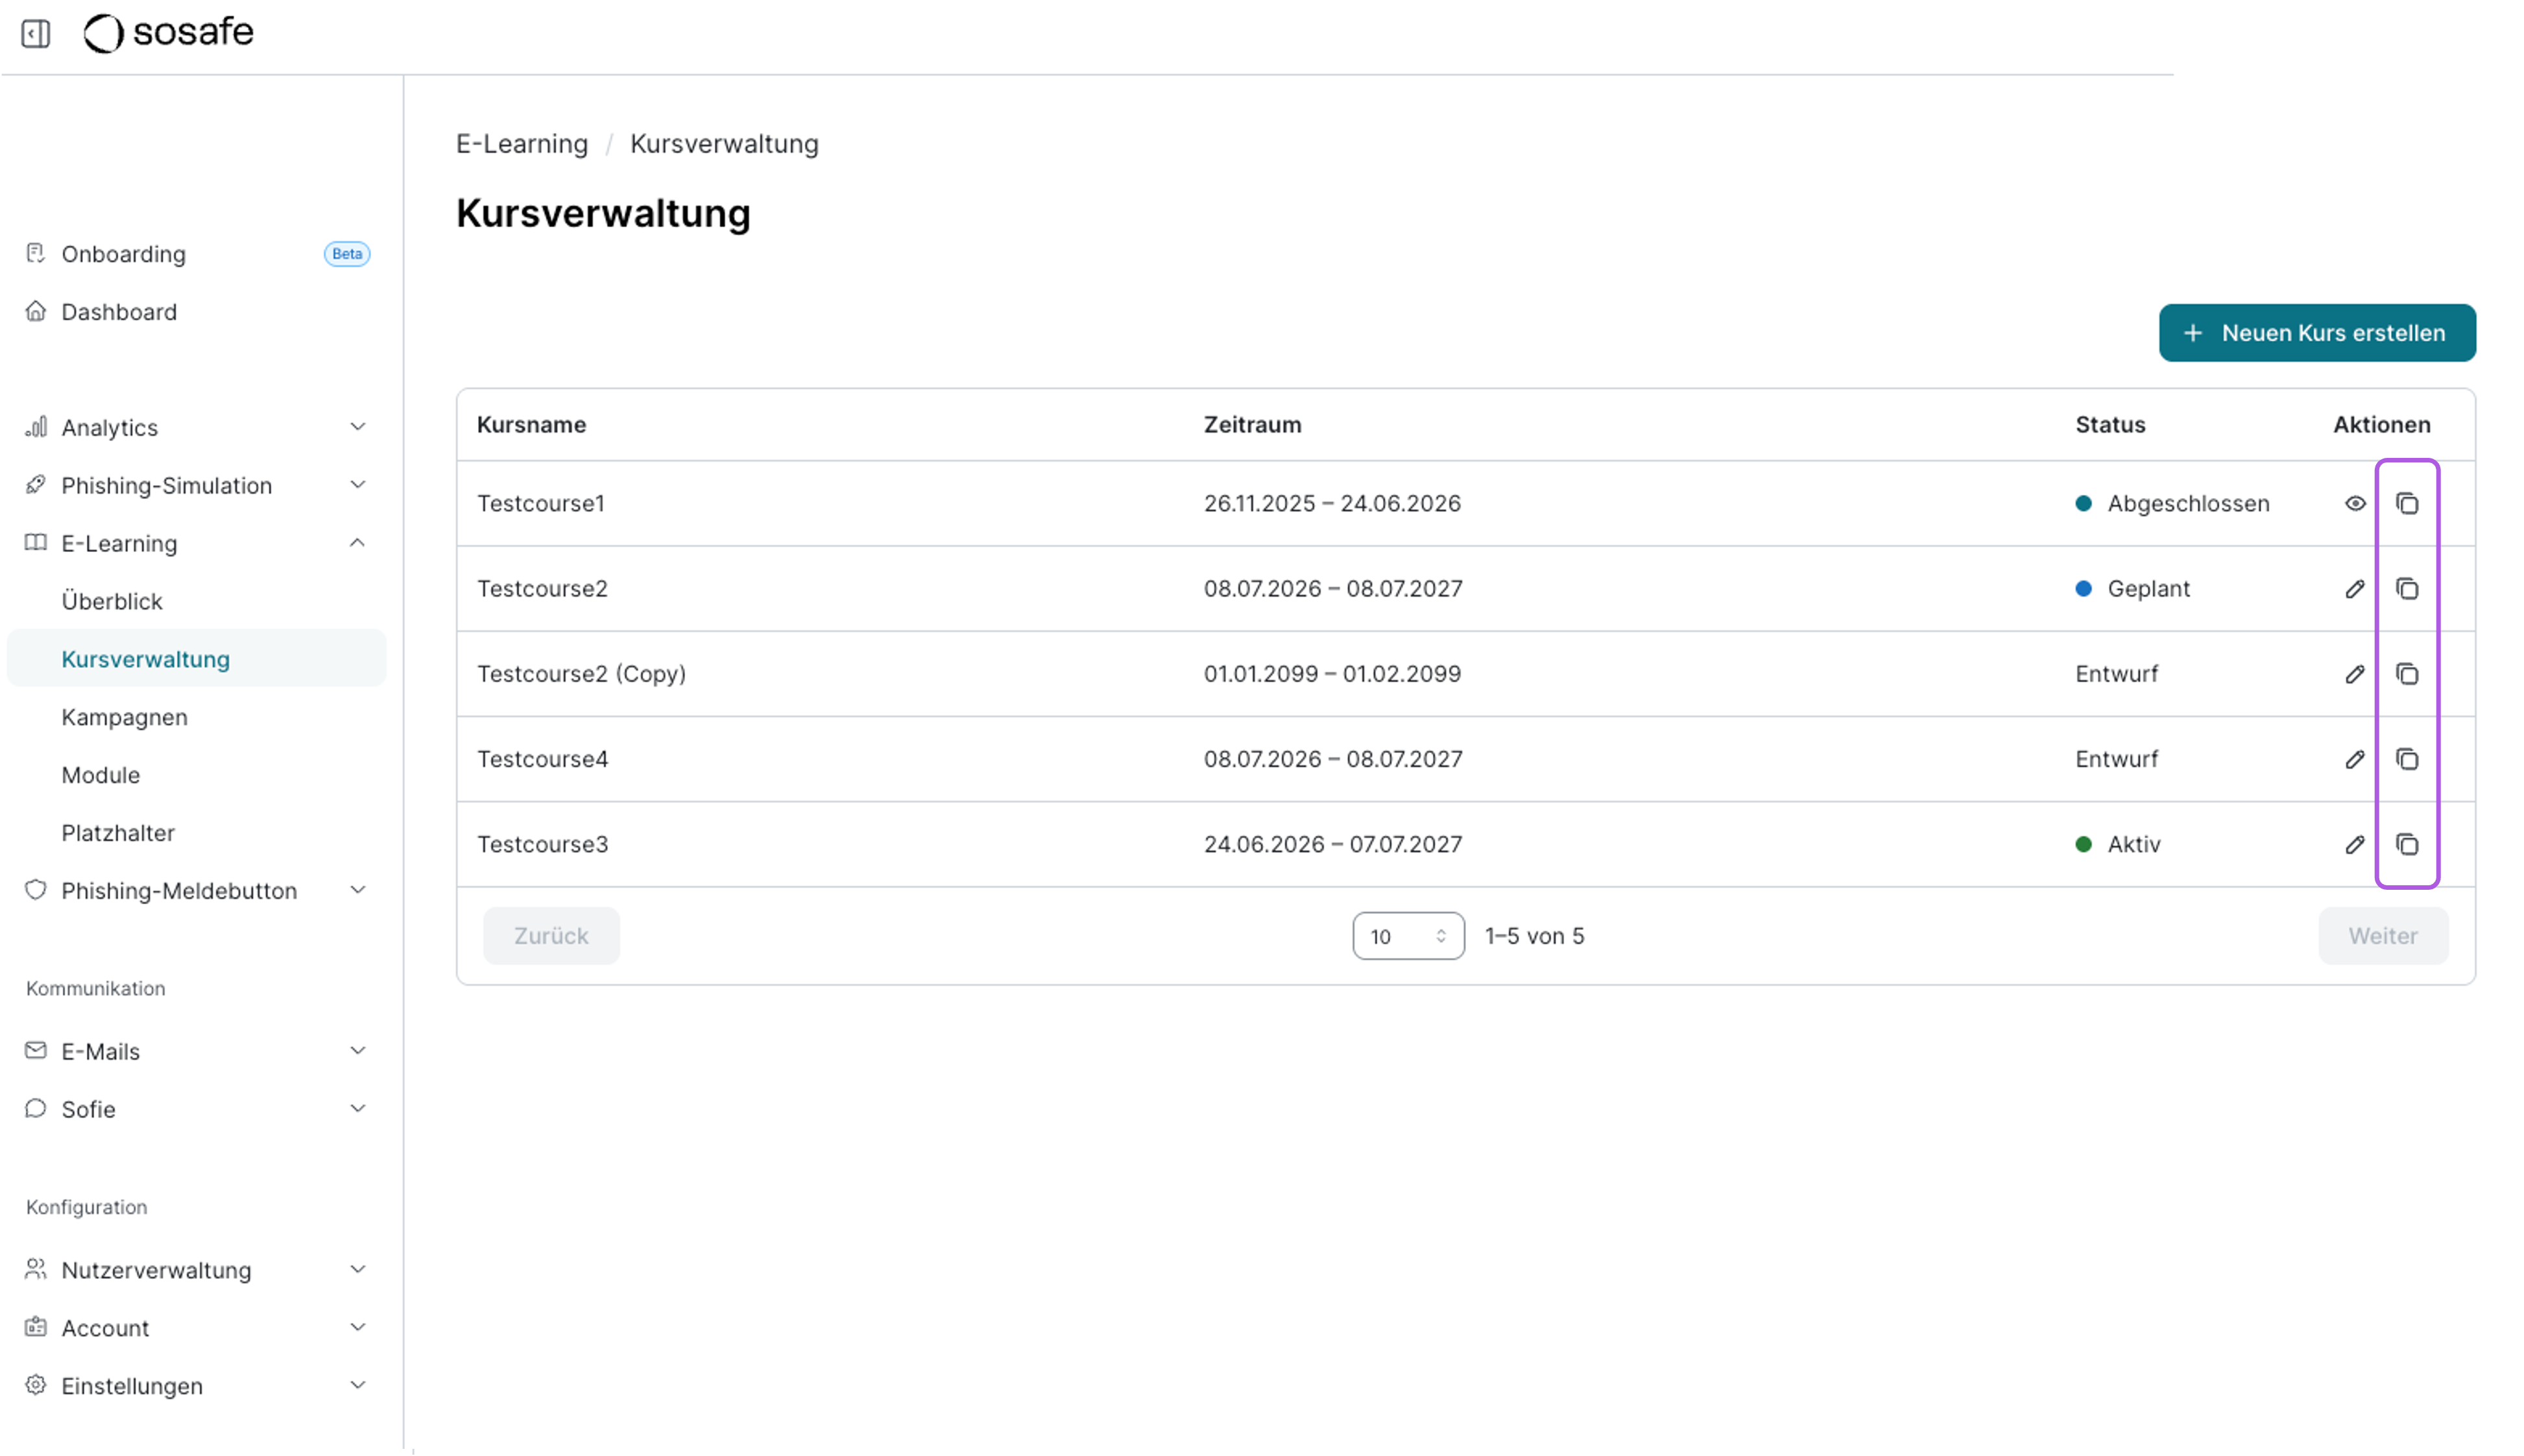
Task: Click the E-Learning book icon
Action: pyautogui.click(x=36, y=542)
